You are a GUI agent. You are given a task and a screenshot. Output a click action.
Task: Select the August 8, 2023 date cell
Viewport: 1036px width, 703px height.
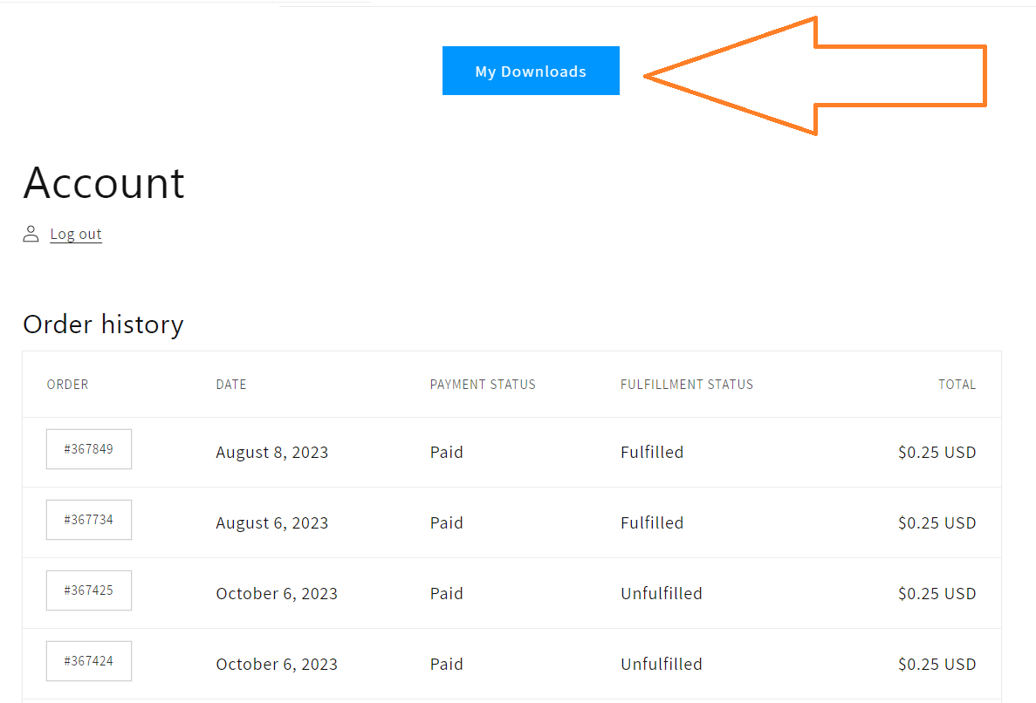pyautogui.click(x=272, y=453)
